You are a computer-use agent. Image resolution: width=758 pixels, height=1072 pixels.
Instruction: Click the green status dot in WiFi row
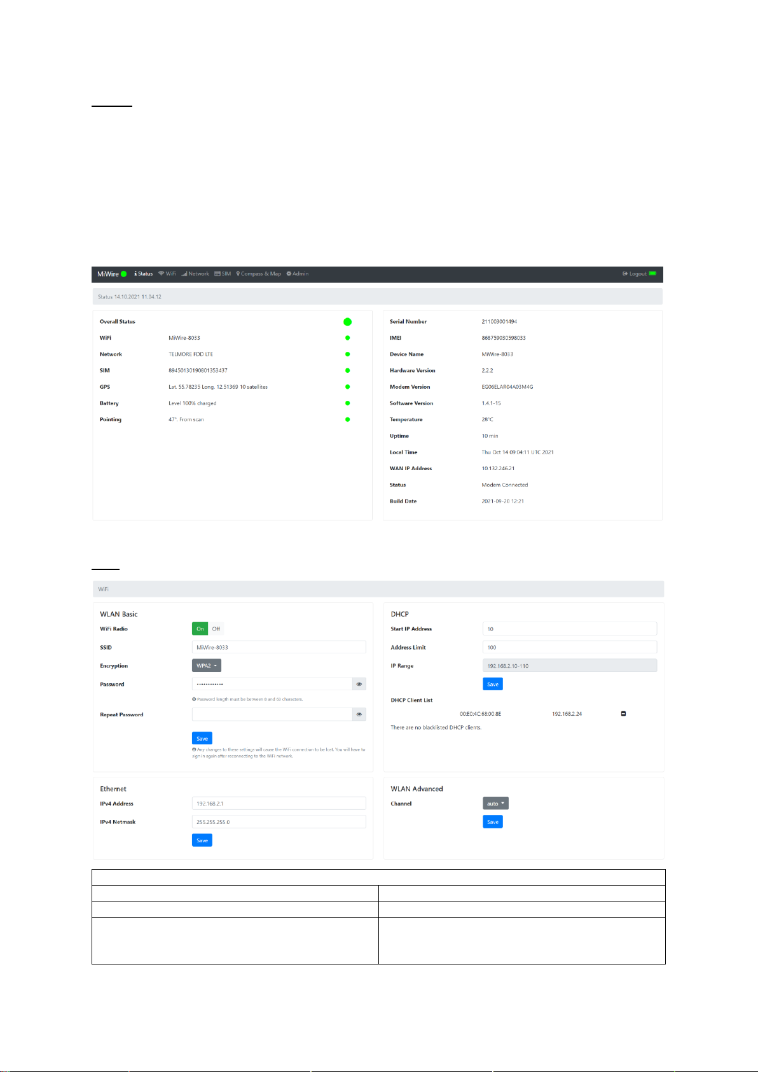click(347, 338)
